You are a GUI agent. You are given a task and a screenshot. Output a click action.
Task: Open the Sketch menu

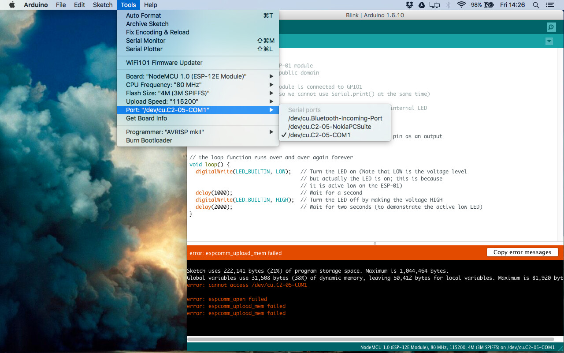coord(102,5)
